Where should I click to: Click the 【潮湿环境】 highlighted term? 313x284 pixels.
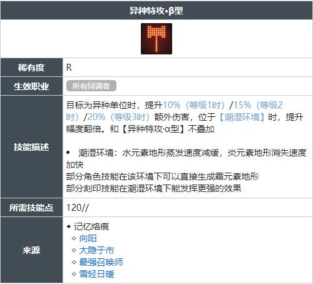tap(242, 117)
